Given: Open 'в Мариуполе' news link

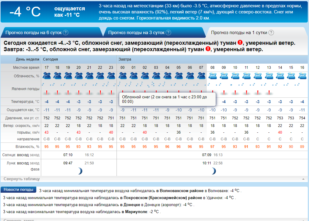Looking at the screenshot, I should (135, 212).
